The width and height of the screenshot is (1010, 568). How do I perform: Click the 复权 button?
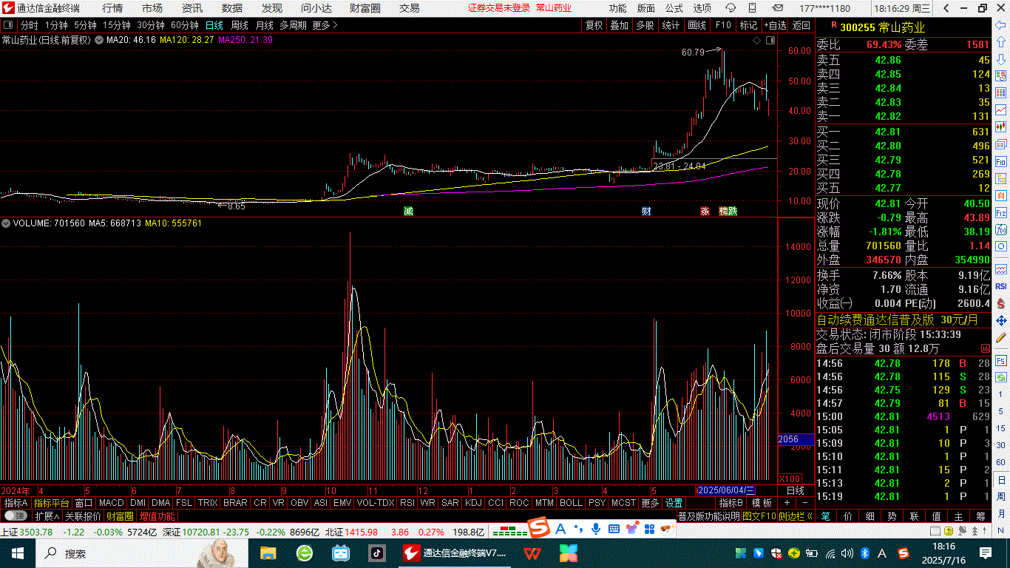click(594, 25)
